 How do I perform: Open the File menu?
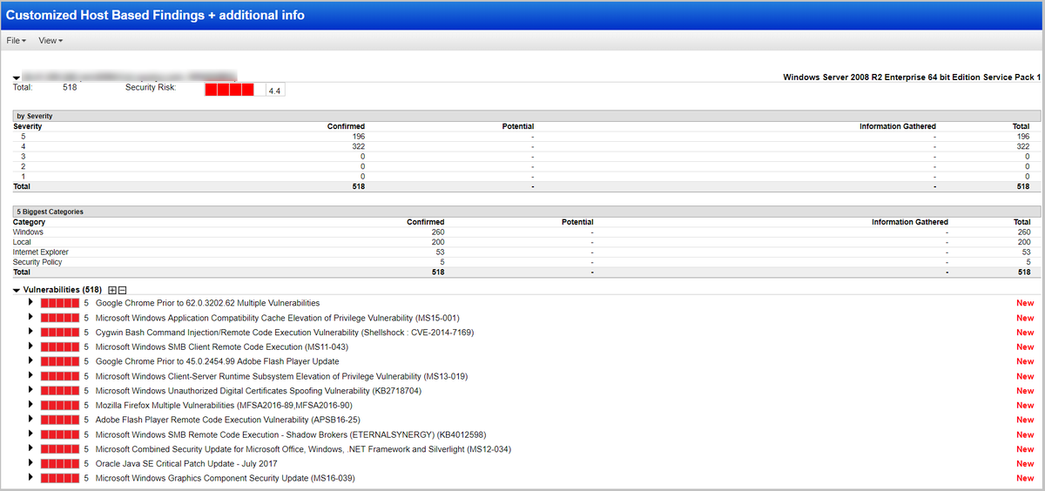(x=17, y=41)
